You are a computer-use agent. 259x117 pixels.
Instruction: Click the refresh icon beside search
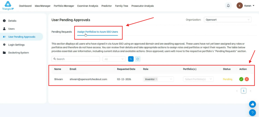(138, 59)
